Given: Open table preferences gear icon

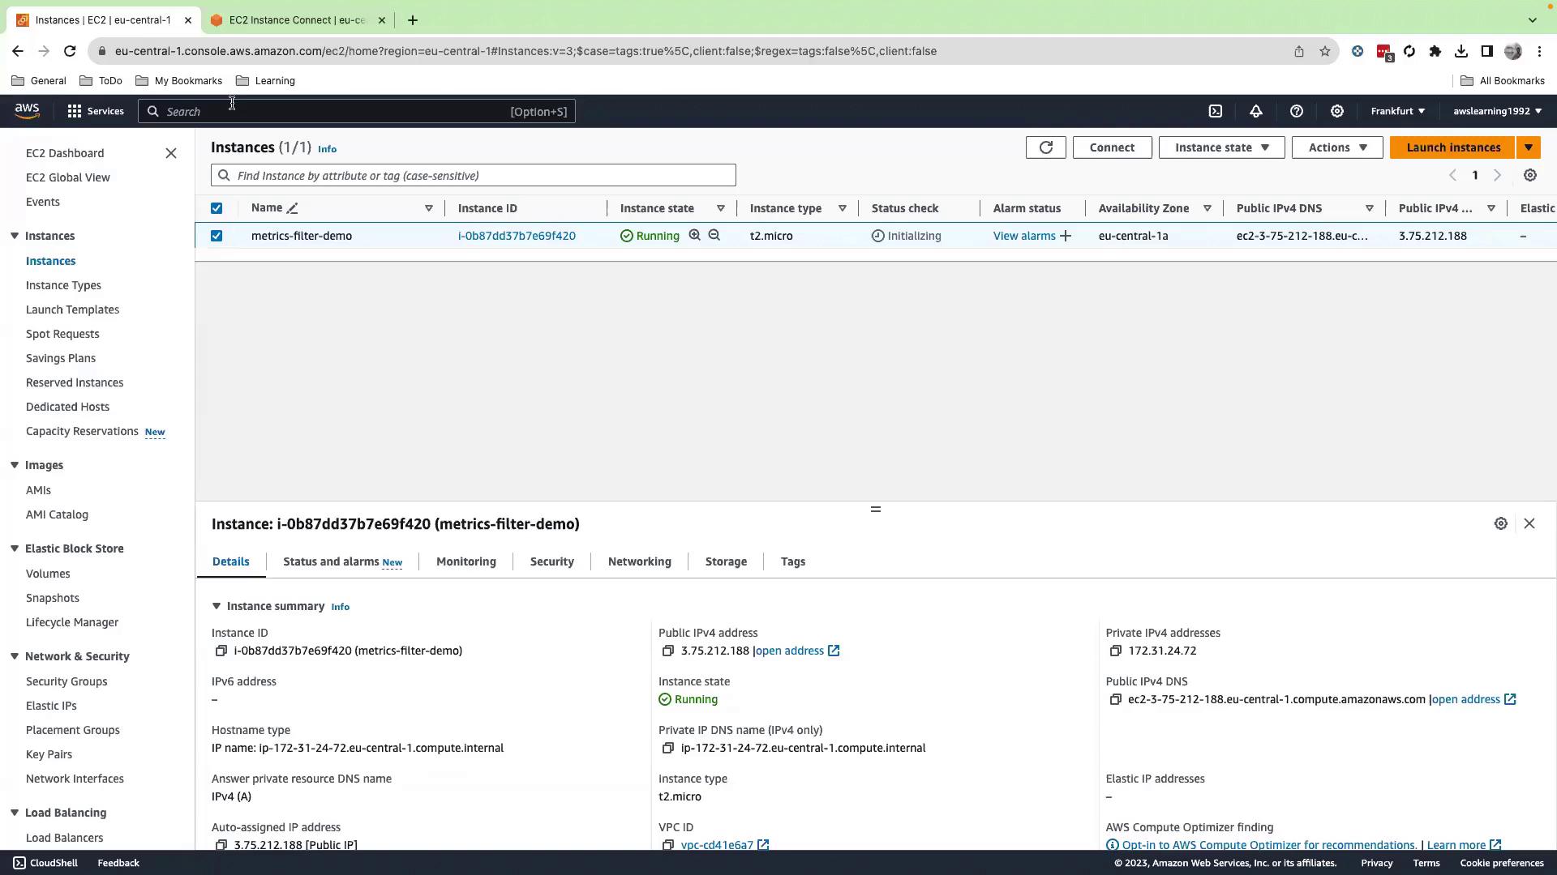Looking at the screenshot, I should click(1529, 176).
